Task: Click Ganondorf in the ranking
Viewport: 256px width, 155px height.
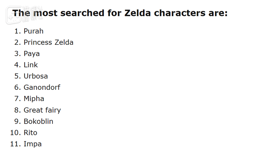Action: 42,87
